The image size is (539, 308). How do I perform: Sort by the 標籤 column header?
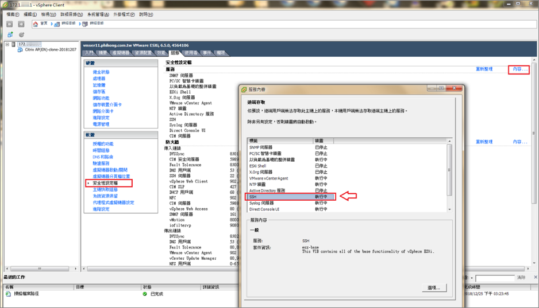tap(280, 141)
